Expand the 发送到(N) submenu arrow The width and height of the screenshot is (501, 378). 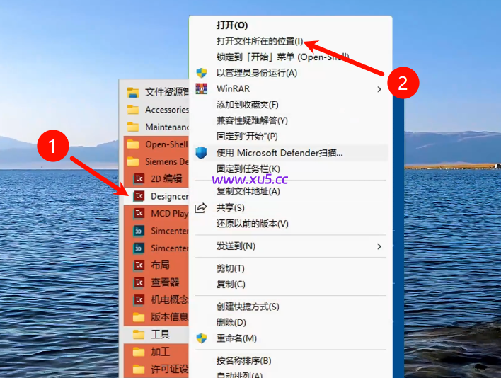[379, 246]
